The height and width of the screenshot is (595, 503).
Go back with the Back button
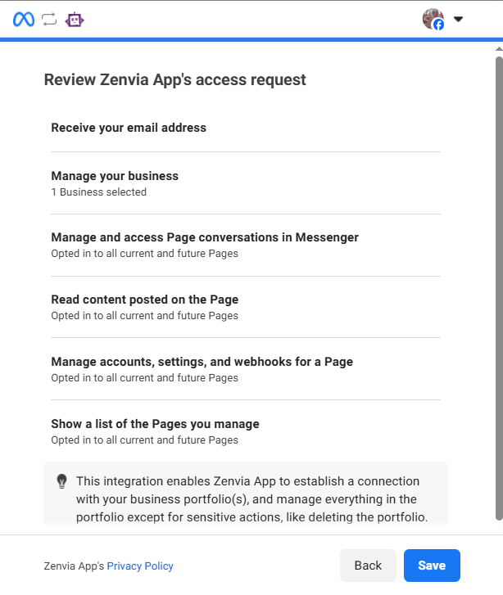368,566
